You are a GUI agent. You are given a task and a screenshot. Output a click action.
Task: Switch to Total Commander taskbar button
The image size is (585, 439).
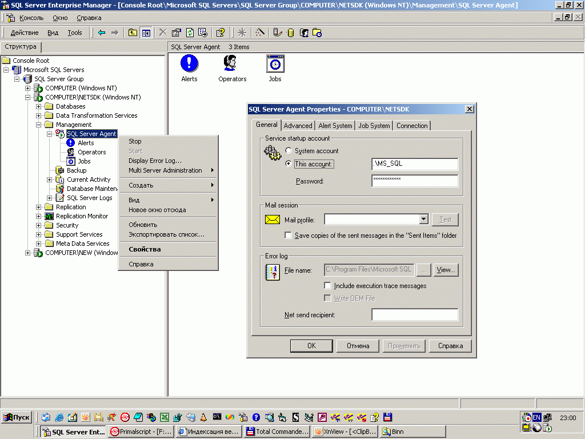pyautogui.click(x=278, y=432)
